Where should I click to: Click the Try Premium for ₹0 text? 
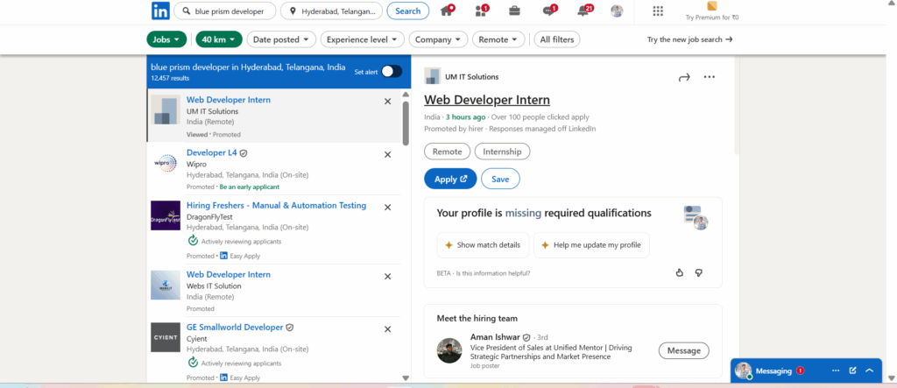click(711, 18)
